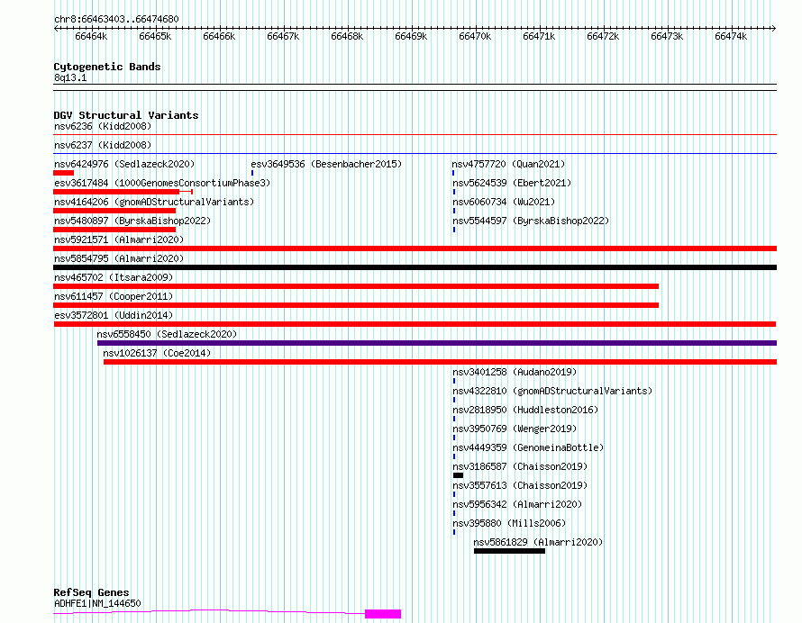The image size is (802, 623).
Task: Click nsv611457 (Cooper2011) variant label
Action: click(114, 296)
